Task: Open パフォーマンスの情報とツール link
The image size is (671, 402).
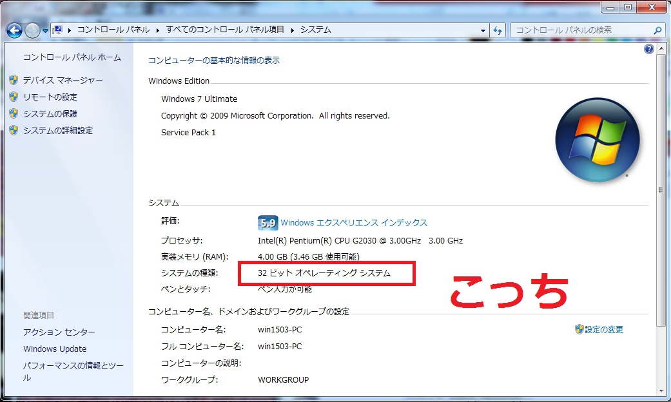Action: pos(73,371)
